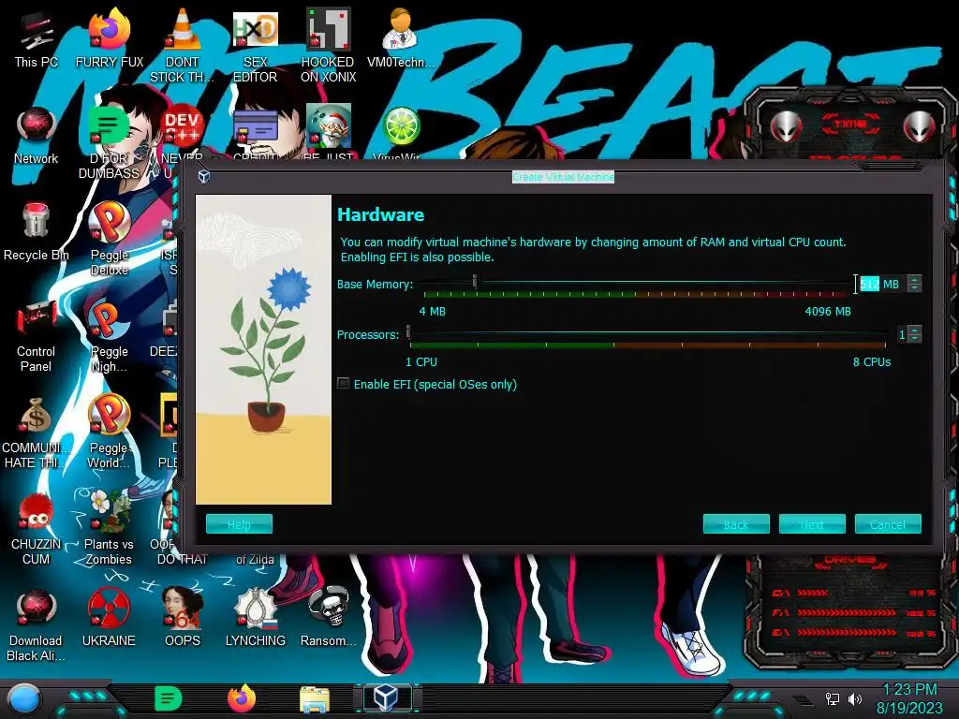Screen dimensions: 959x719
Task: Open the UKRAINE radiation icon shortcut
Action: tap(109, 618)
